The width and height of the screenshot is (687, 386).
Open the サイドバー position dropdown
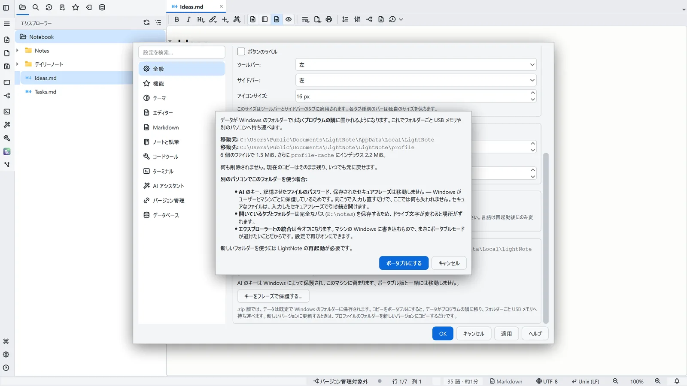pyautogui.click(x=416, y=80)
